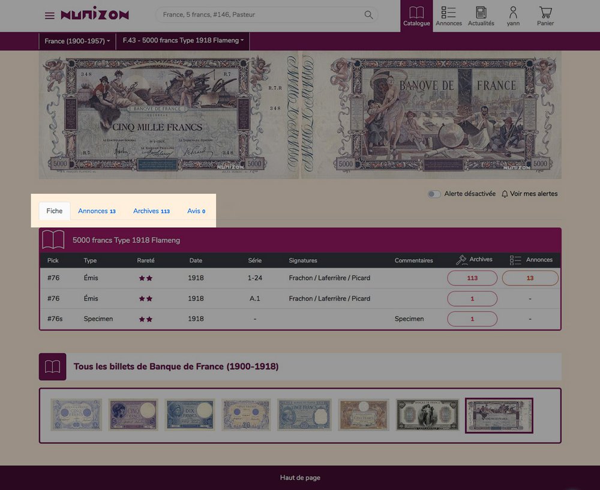Screen dimensions: 600x490
Task: Click Voir mes alertes link
Action: click(533, 194)
